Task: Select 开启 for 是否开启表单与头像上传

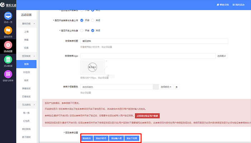Action: tap(82, 20)
